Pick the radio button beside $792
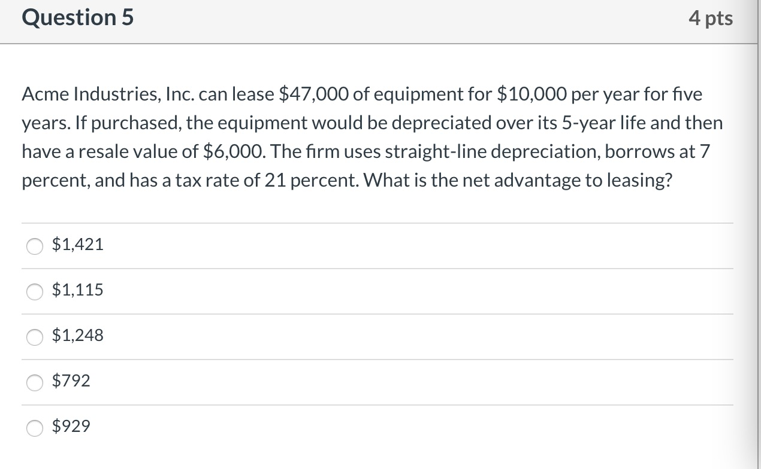Viewport: 761px width, 469px height. pos(35,382)
